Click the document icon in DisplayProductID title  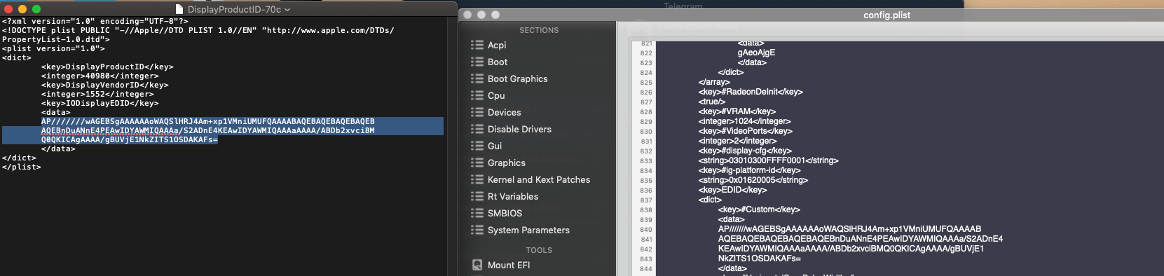point(179,9)
